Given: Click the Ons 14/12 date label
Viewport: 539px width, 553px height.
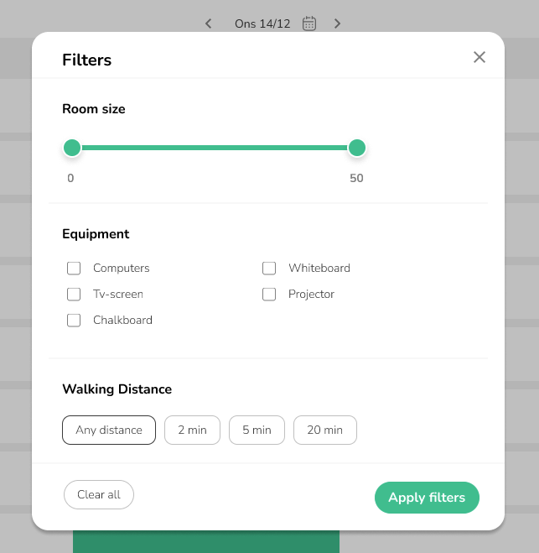Looking at the screenshot, I should (262, 23).
